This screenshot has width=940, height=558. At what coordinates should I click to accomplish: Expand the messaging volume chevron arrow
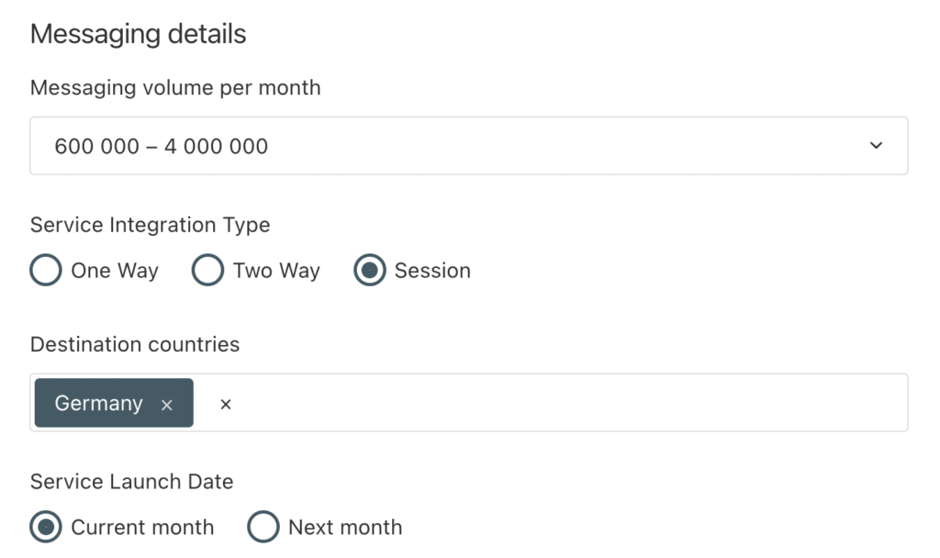tap(876, 146)
